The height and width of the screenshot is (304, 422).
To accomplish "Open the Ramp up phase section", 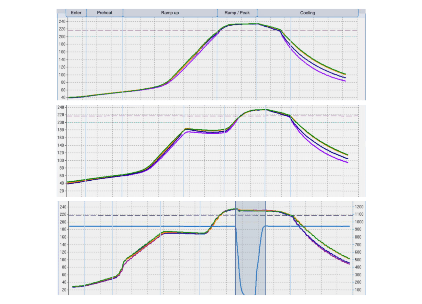I will pyautogui.click(x=170, y=12).
